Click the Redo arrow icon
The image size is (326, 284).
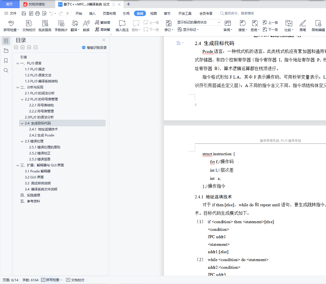(61, 14)
